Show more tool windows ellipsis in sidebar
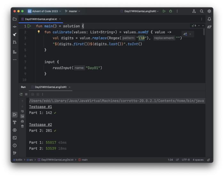Screen dimensions: 224x177 click(15, 60)
